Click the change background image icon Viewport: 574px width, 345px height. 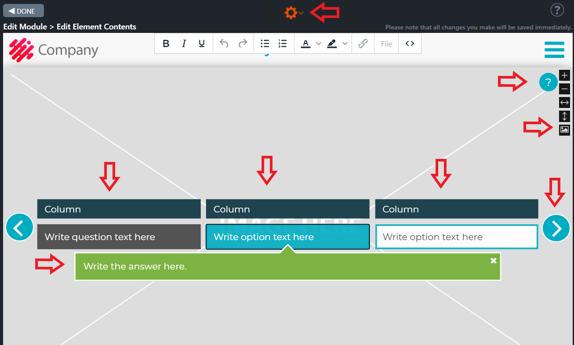pyautogui.click(x=564, y=129)
